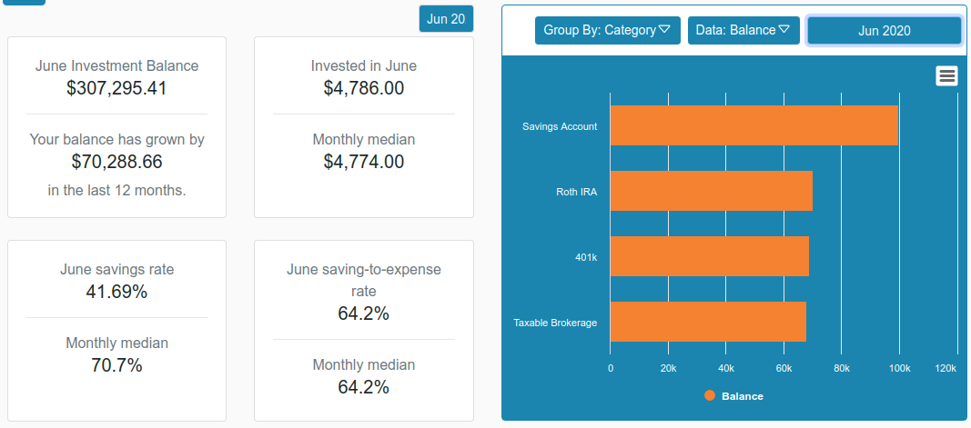Click the orange Balance legend marker
Image resolution: width=971 pixels, height=428 pixels.
[x=710, y=396]
